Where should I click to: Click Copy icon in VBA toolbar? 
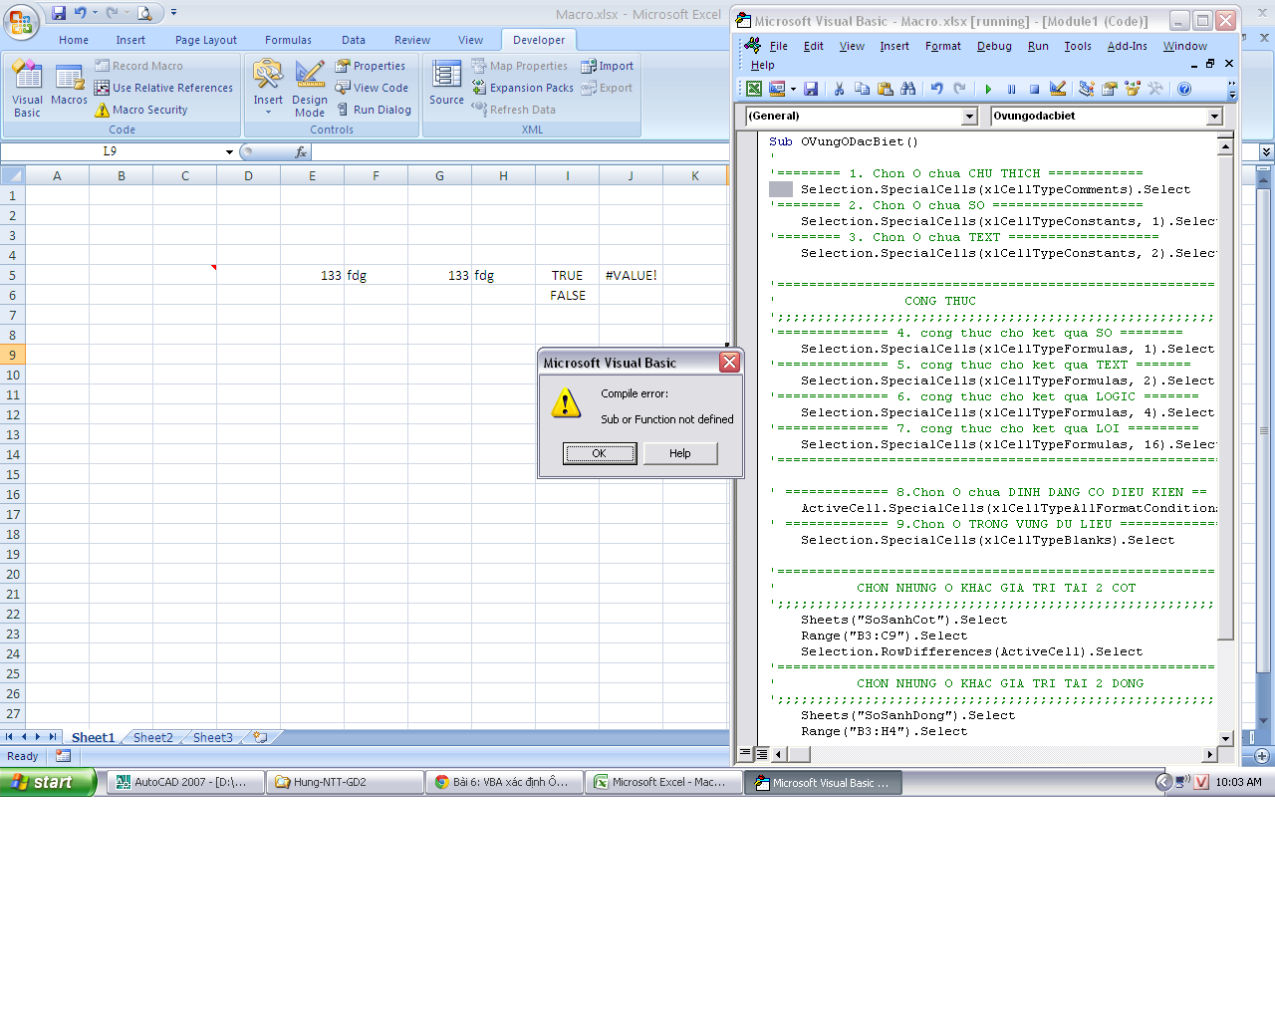(863, 89)
